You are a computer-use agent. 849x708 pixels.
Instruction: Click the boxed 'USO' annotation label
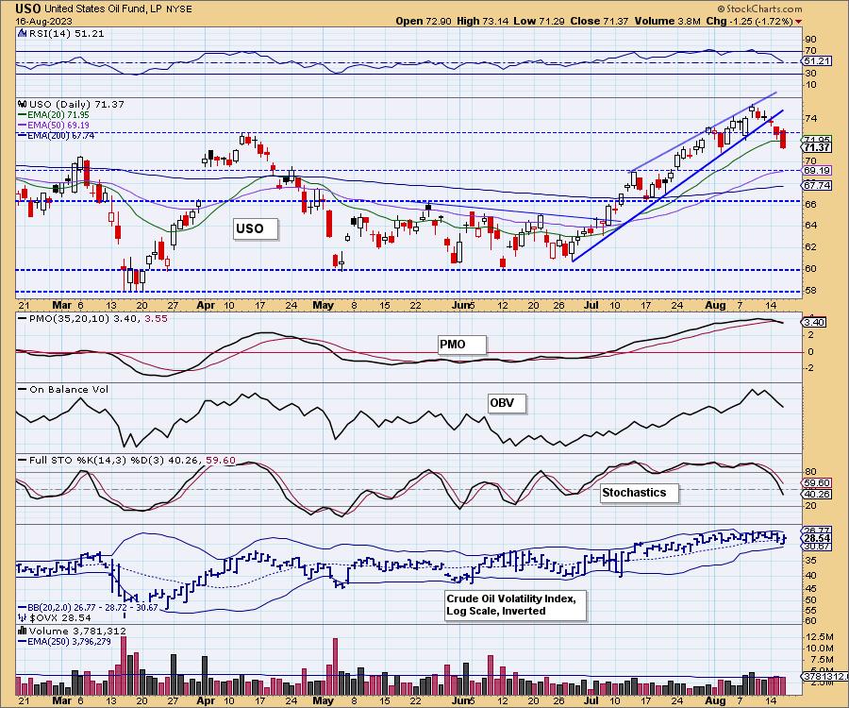point(256,228)
